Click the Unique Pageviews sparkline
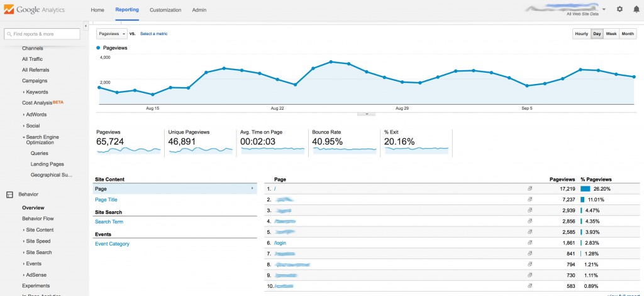 point(201,151)
